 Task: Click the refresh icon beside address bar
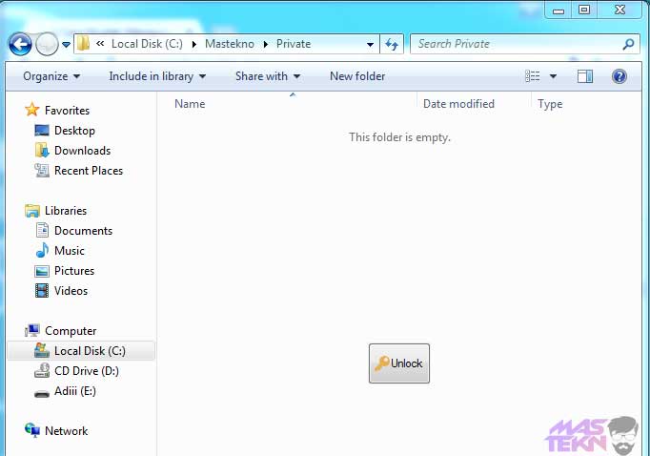[392, 44]
